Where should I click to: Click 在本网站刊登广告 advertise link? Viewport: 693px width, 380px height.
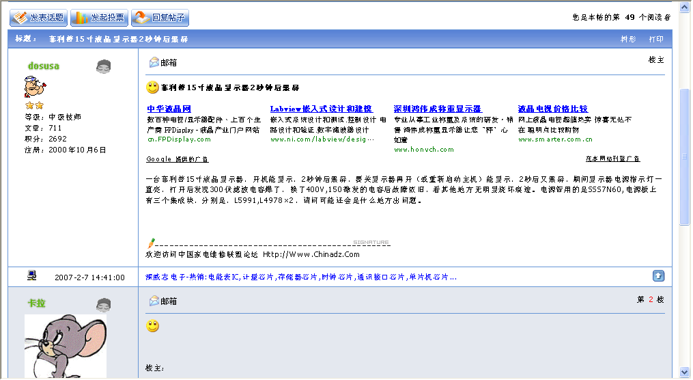pos(612,159)
